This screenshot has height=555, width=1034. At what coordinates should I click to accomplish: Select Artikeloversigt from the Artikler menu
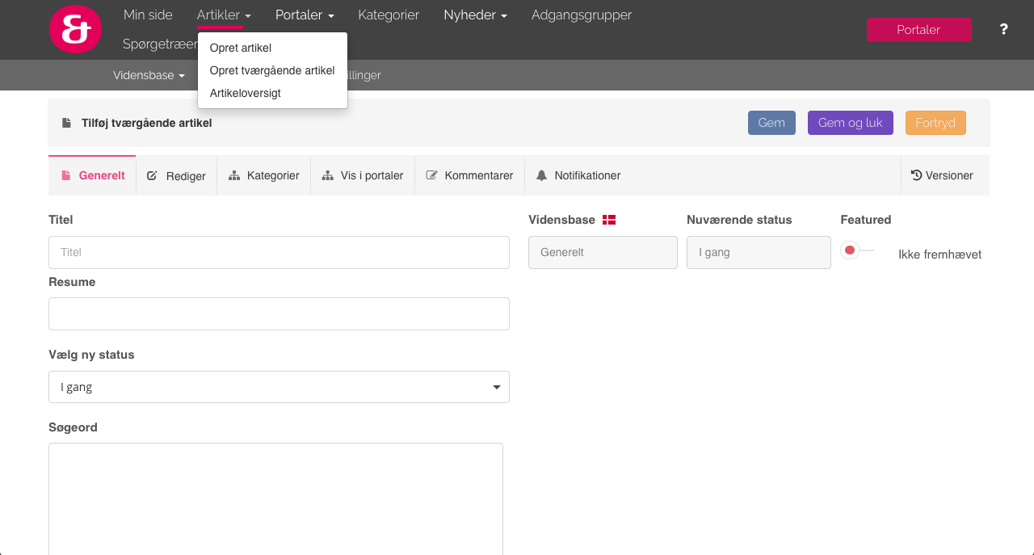click(x=246, y=93)
